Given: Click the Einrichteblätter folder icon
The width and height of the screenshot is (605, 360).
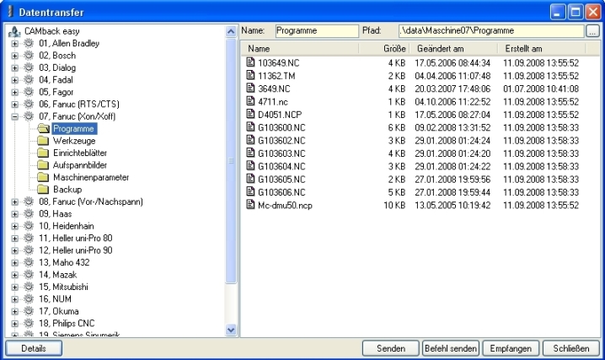Looking at the screenshot, I should pyautogui.click(x=42, y=153).
